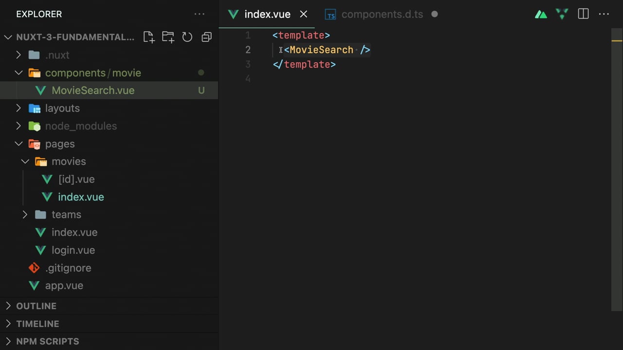Screen dimensions: 623x350
Task: Click the Volar Vue icon in editor toolbar
Action: [x=562, y=14]
